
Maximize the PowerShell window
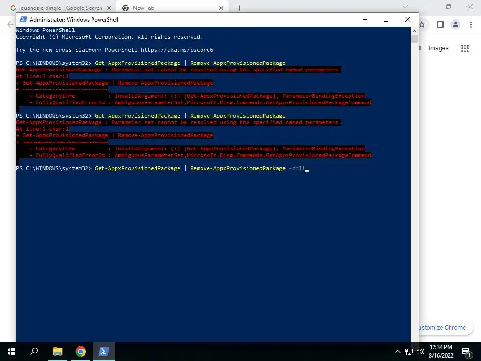pos(386,19)
